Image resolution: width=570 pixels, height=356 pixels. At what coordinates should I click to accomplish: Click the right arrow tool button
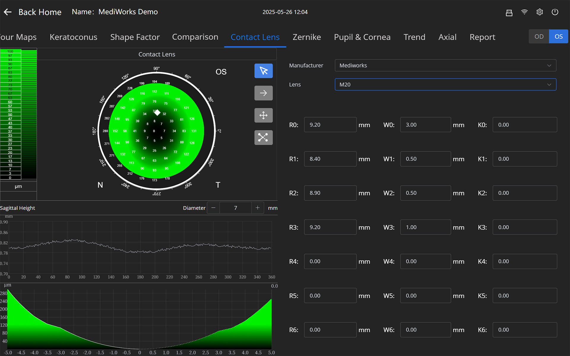(263, 93)
